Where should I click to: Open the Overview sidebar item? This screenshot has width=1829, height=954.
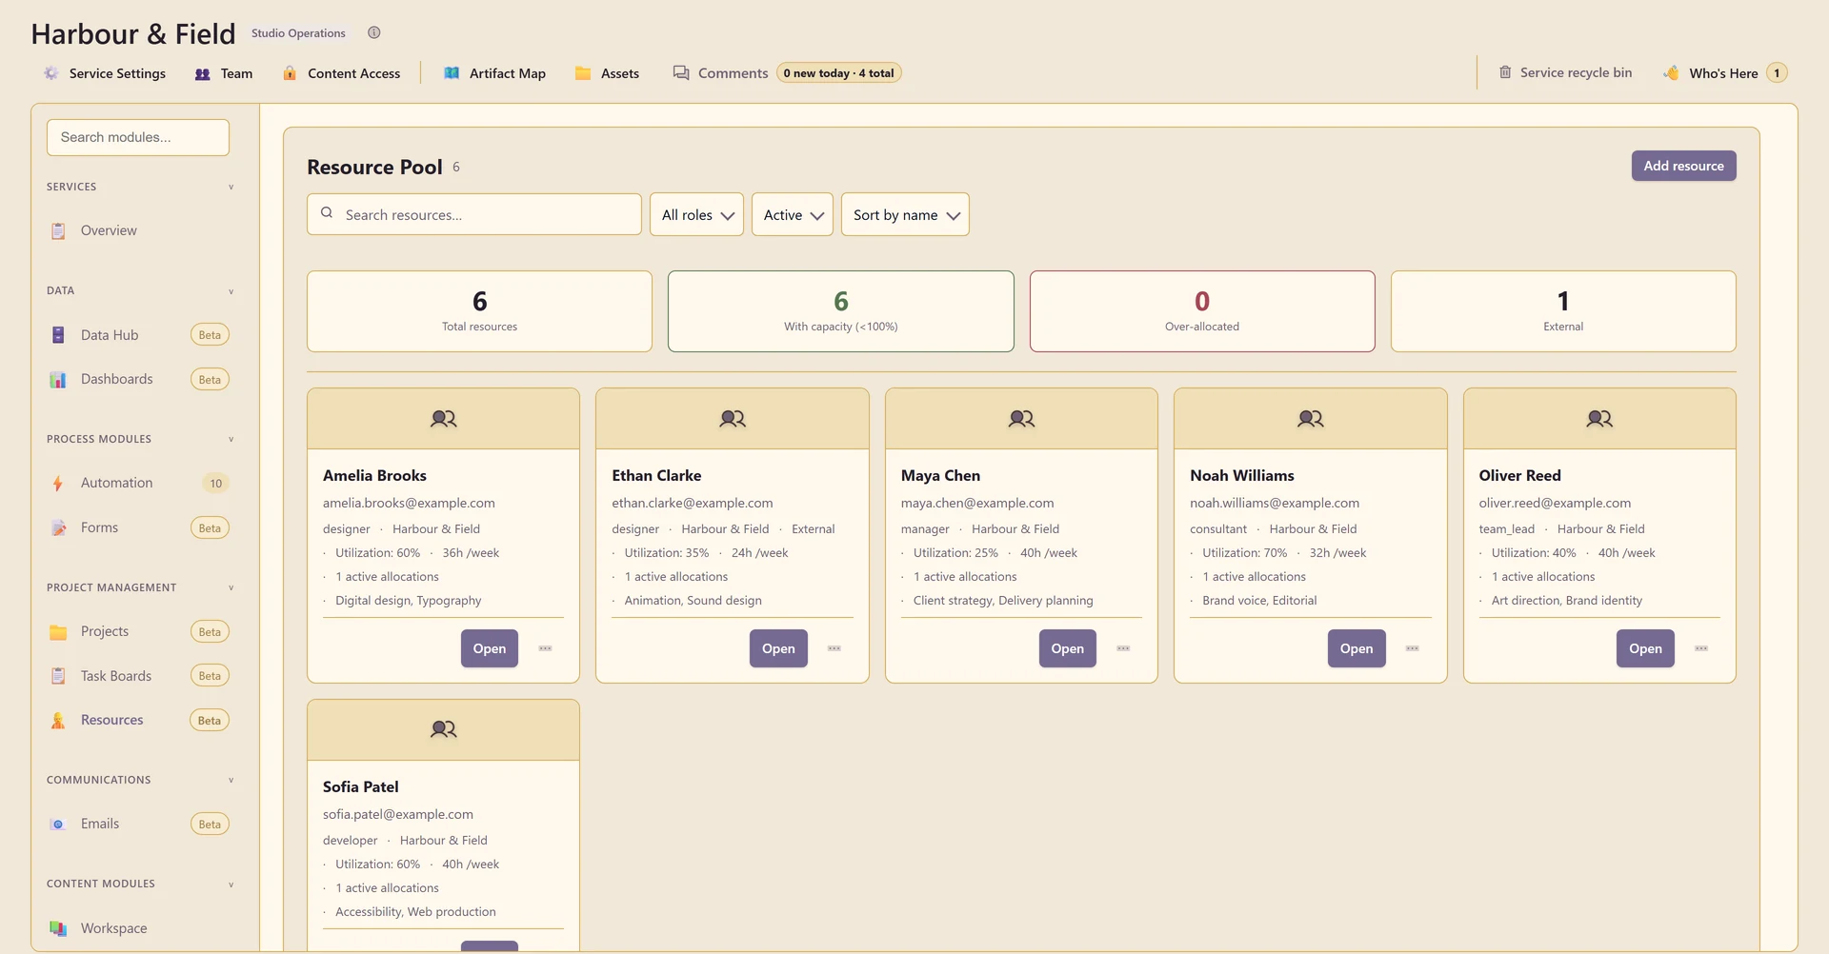(x=138, y=230)
